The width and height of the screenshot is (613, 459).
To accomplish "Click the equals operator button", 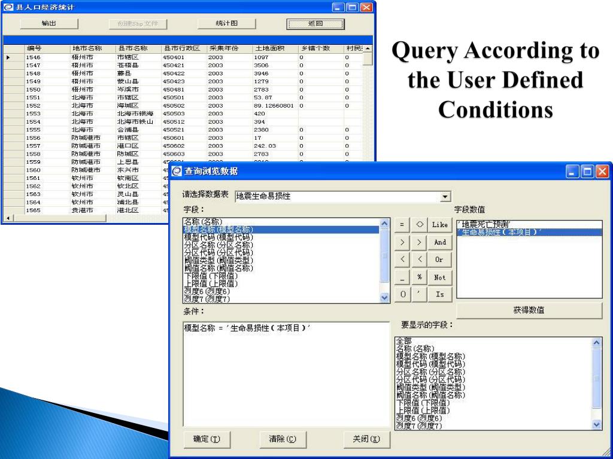I will coord(402,225).
